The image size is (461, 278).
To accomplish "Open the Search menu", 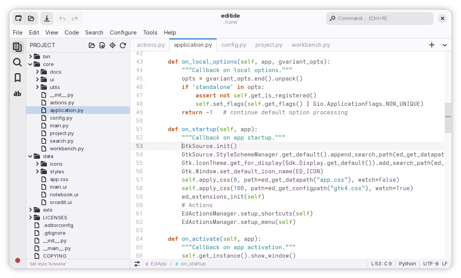I will [94, 33].
